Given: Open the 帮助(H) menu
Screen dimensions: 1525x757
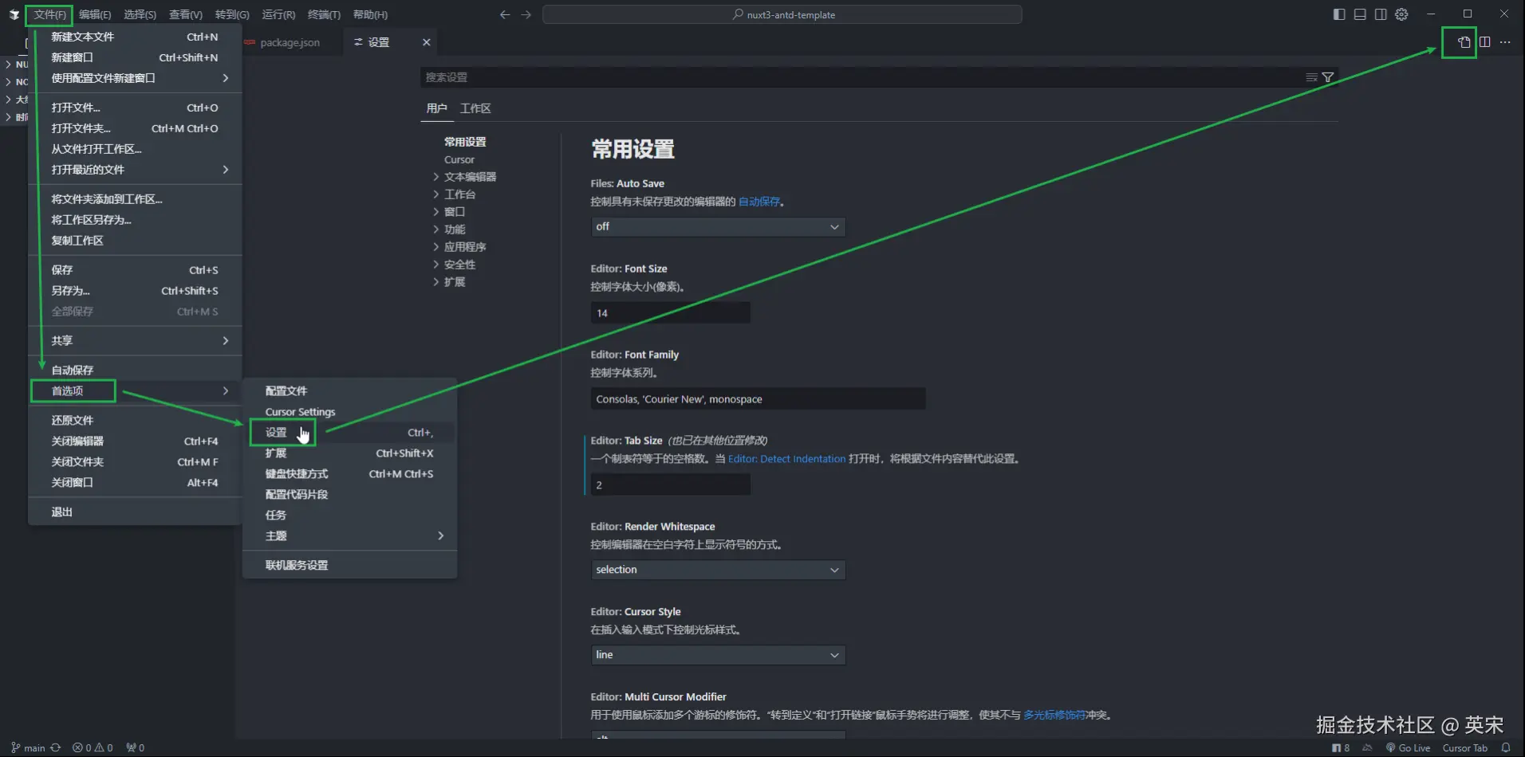Looking at the screenshot, I should [x=370, y=14].
